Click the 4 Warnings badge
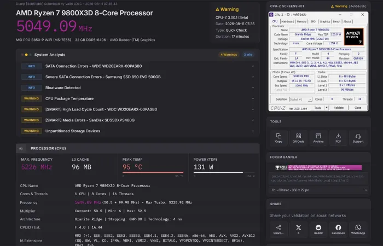 coord(229,55)
